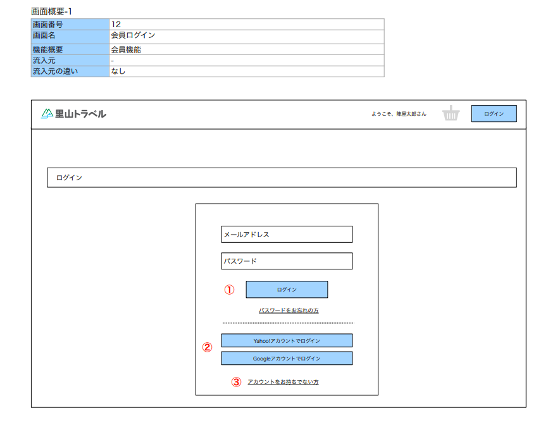Select the 会員ログイン table cell
This screenshot has width=548, height=425.
point(246,37)
